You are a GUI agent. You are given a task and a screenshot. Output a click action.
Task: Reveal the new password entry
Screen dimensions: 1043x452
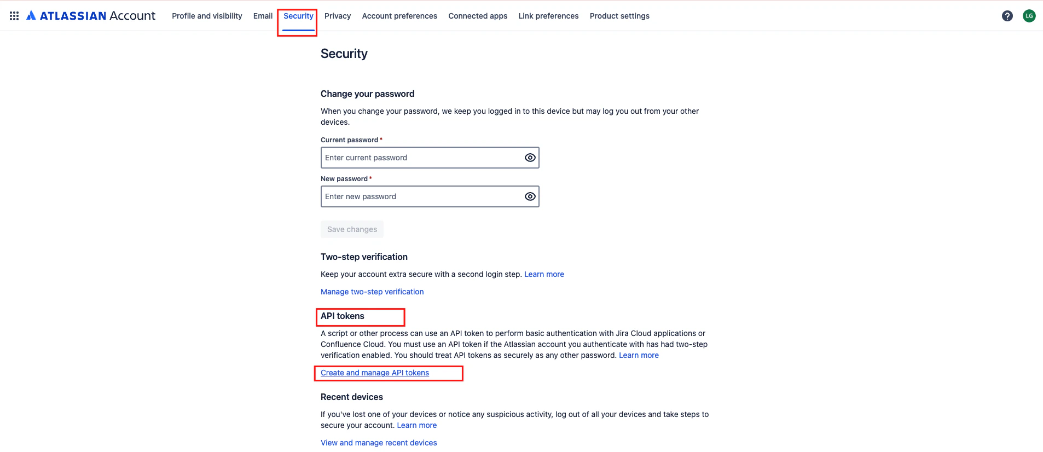pos(529,196)
